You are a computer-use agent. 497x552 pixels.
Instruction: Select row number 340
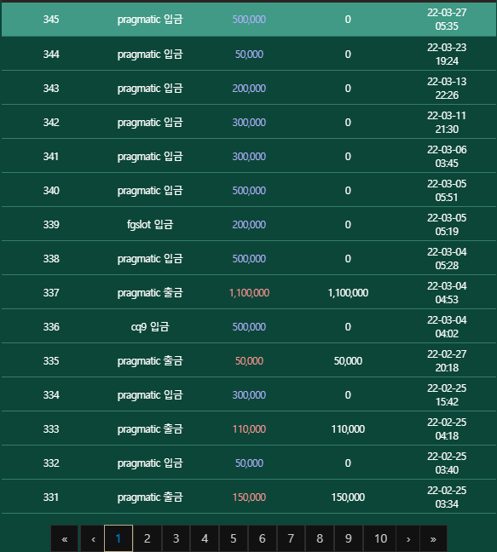point(51,191)
